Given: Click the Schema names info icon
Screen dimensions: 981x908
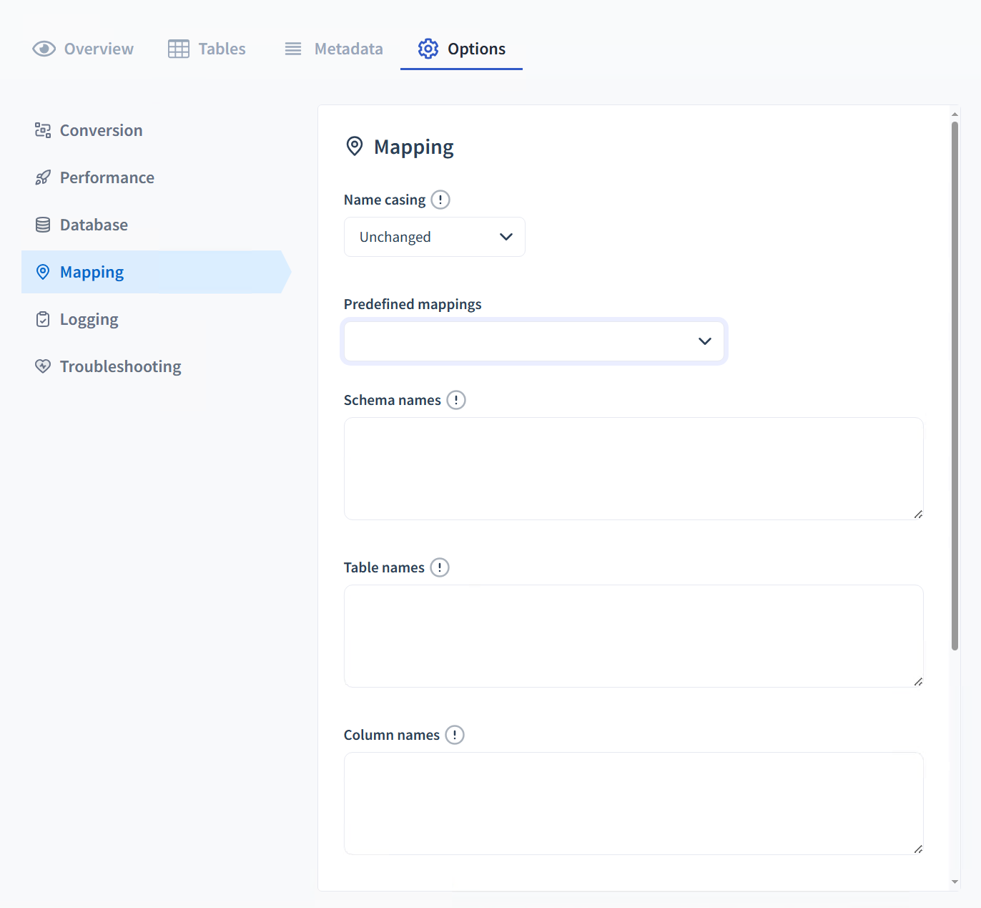Looking at the screenshot, I should coord(456,400).
